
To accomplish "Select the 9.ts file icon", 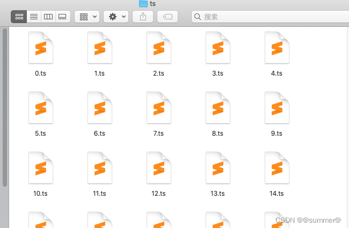I will 277,108.
